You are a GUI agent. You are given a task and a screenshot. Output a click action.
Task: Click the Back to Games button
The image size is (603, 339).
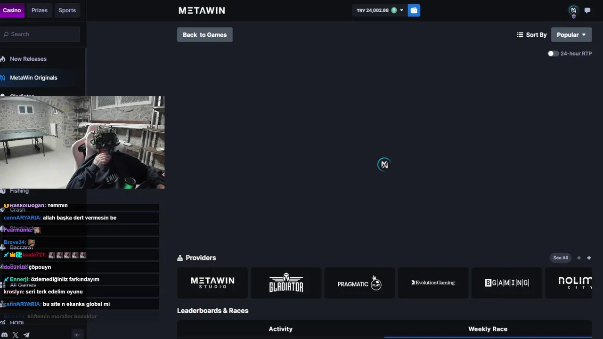[205, 35]
